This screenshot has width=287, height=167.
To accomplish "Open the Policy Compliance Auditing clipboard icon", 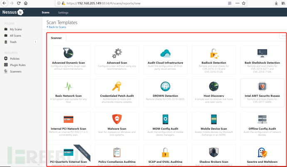I will coord(117,152).
